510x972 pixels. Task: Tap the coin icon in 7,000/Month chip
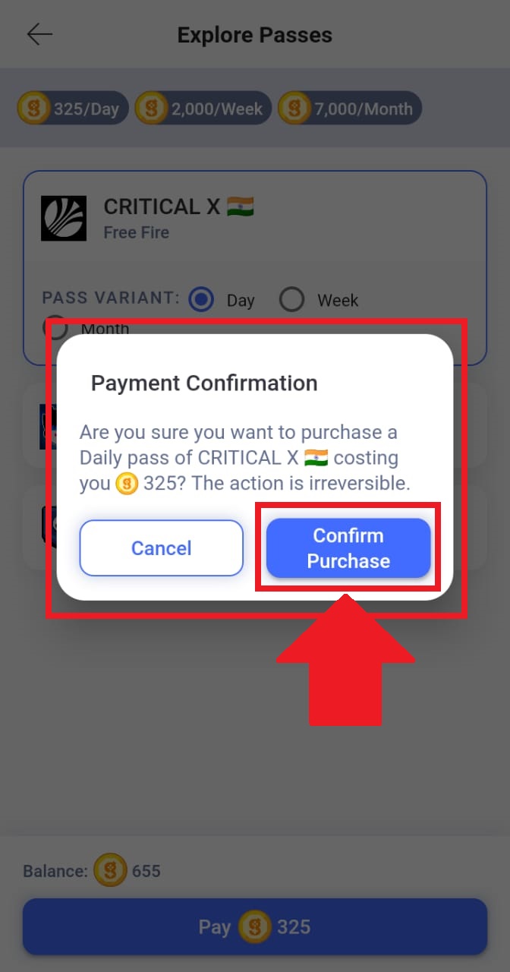[294, 109]
